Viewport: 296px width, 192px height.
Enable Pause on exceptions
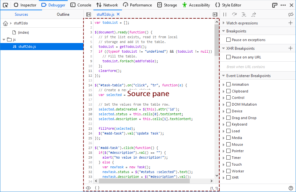[x=229, y=39]
